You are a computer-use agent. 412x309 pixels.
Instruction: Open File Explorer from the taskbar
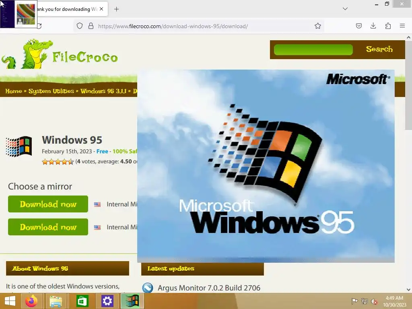(x=56, y=301)
